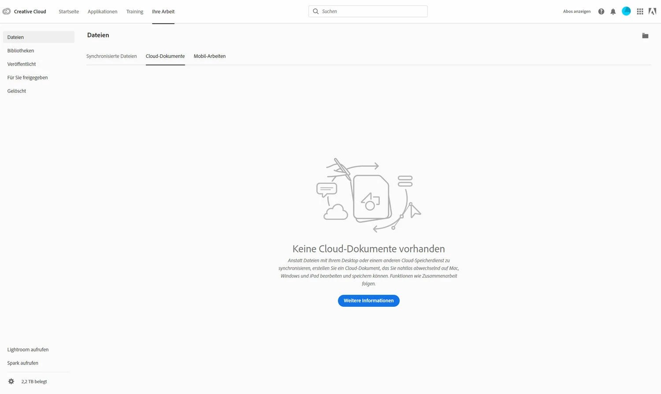Image resolution: width=661 pixels, height=394 pixels.
Task: Select the Ihre Arbeit menu
Action: [x=163, y=11]
